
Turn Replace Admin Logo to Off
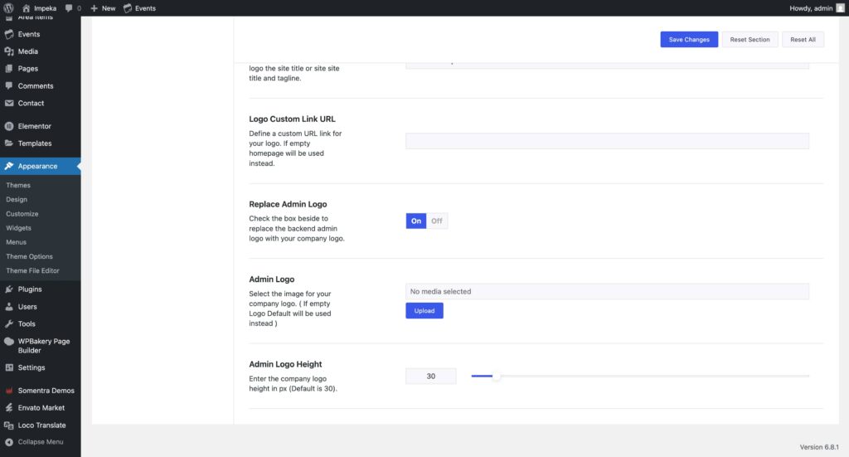(x=437, y=221)
